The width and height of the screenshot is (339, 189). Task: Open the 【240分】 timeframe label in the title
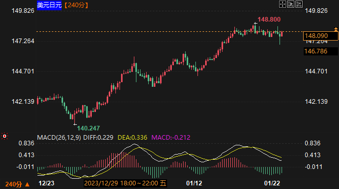coord(76,5)
